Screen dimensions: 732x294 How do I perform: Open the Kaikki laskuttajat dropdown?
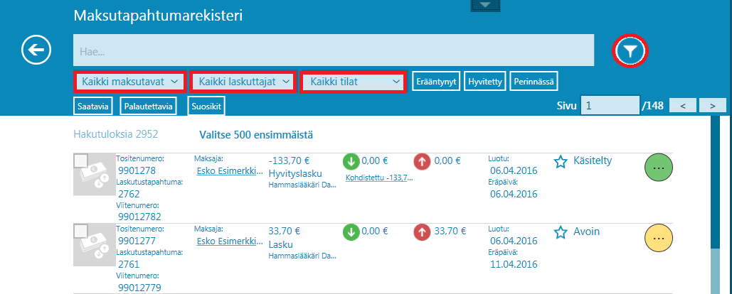coord(243,82)
